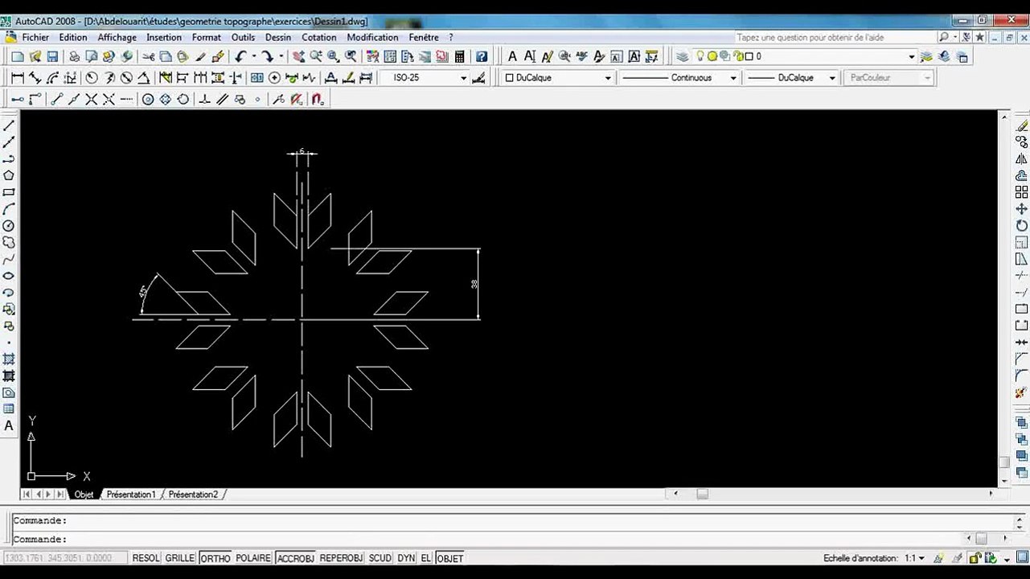Select the Angular dimension tool
The width and height of the screenshot is (1030, 579).
(143, 78)
